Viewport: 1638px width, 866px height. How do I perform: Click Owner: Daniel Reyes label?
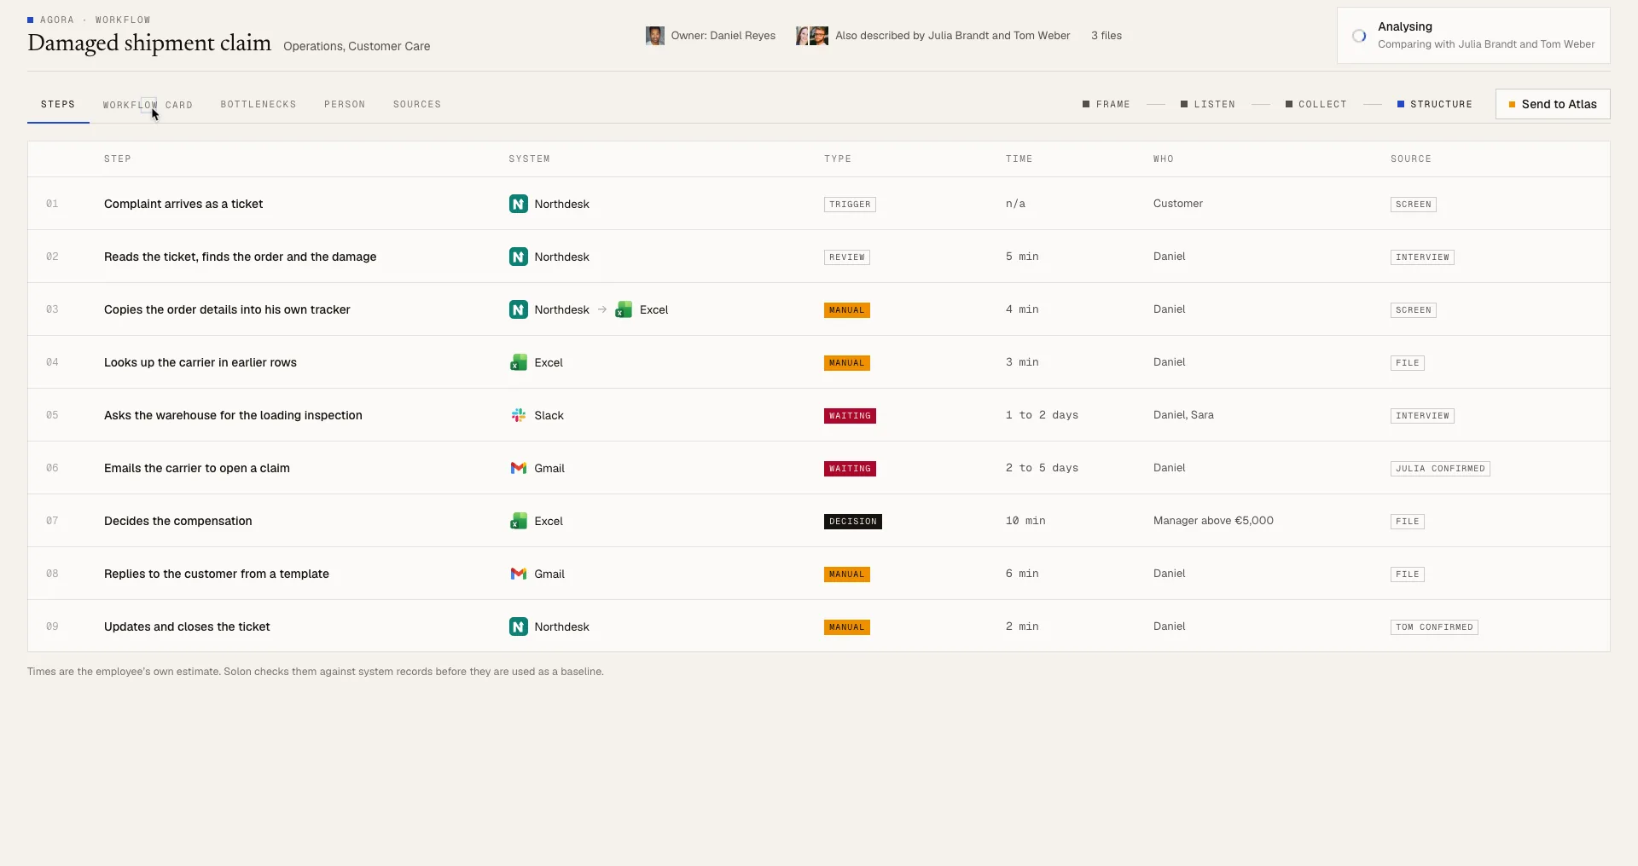click(723, 36)
